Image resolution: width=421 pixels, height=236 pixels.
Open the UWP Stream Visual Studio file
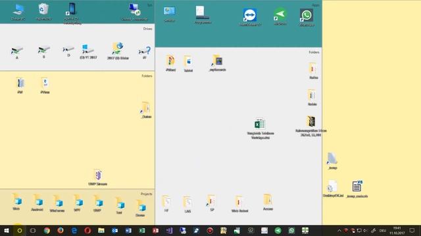click(x=98, y=177)
